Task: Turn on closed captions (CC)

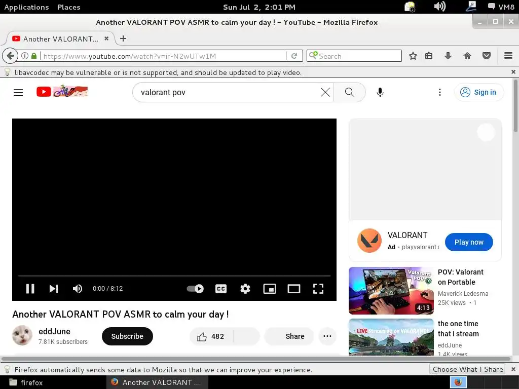Action: tap(221, 288)
